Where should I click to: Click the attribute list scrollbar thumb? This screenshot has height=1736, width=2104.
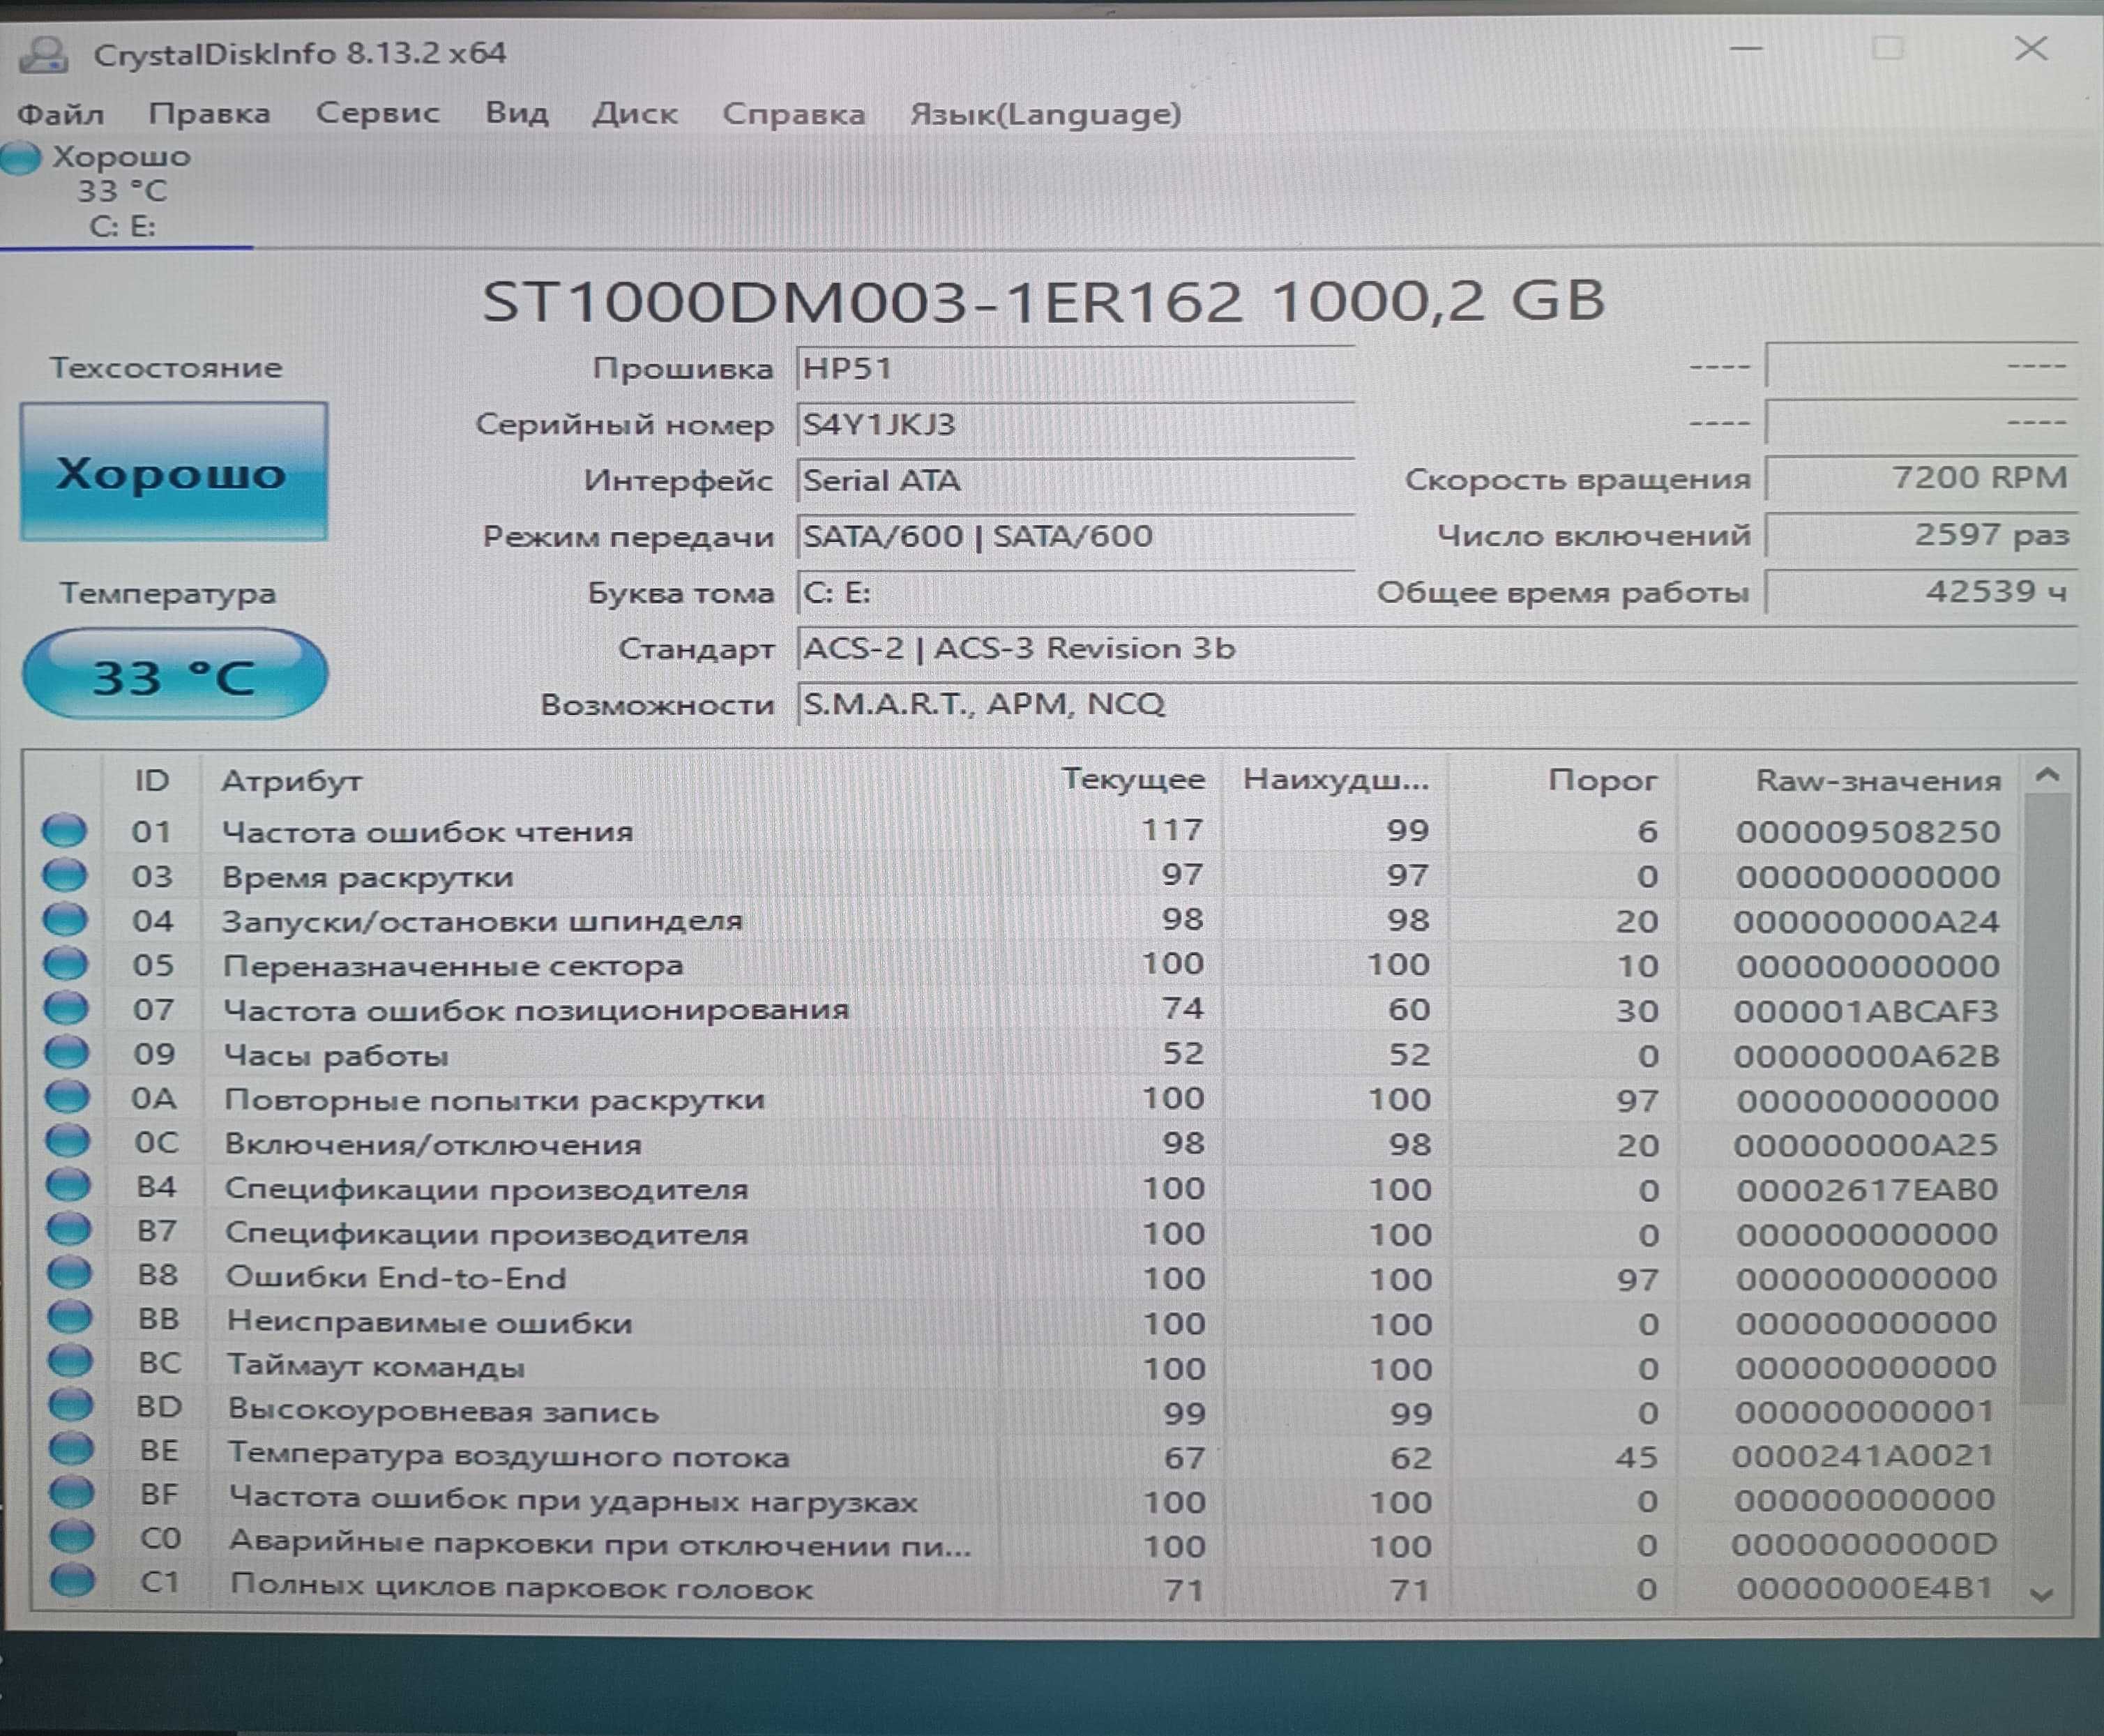tap(2044, 1100)
